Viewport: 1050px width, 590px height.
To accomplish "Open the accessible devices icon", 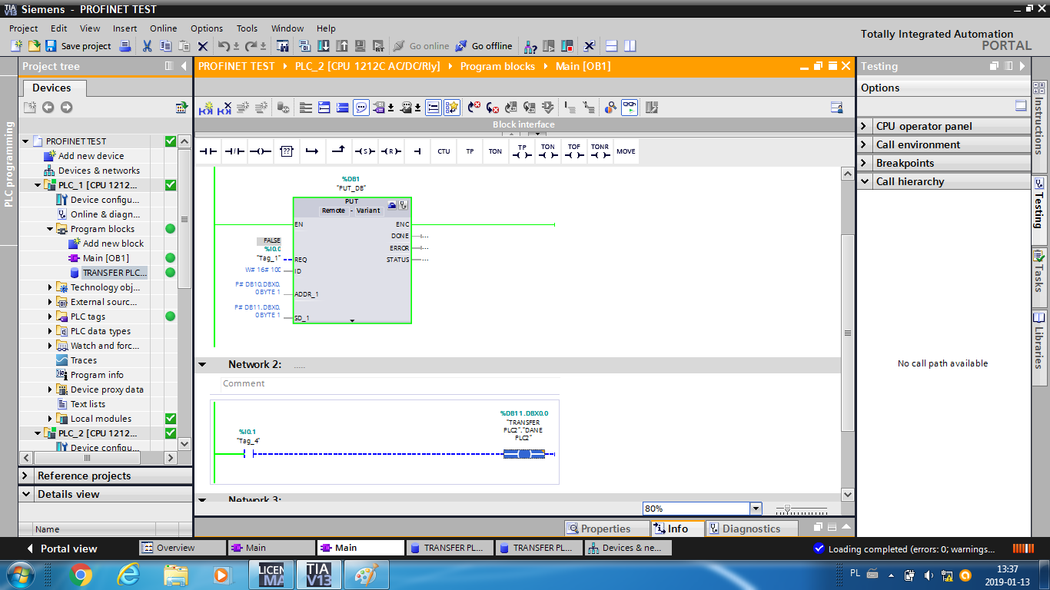I will pos(530,46).
